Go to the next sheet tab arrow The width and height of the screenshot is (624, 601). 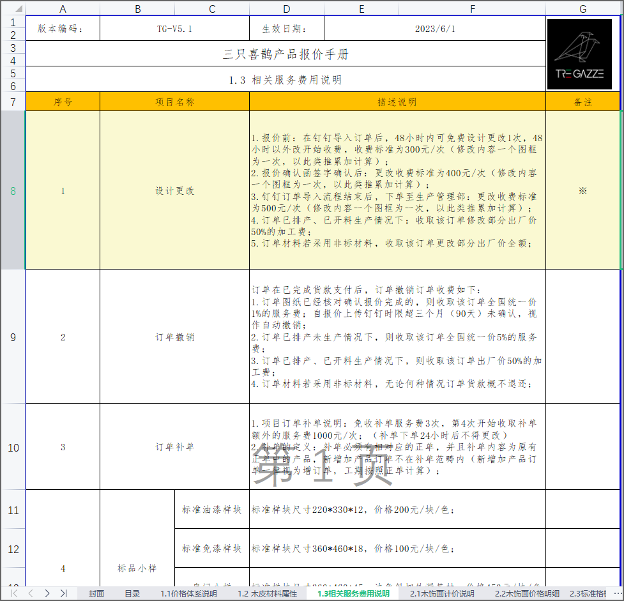coord(47,593)
